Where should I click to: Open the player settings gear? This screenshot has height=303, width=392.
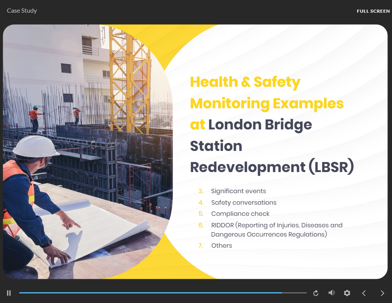pyautogui.click(x=347, y=293)
